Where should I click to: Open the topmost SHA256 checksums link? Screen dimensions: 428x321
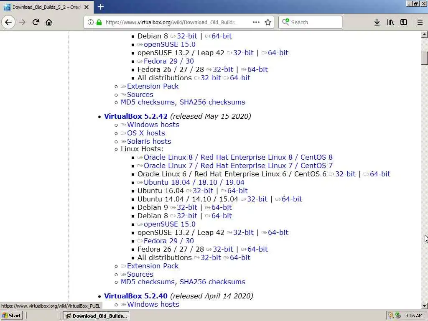point(212,102)
